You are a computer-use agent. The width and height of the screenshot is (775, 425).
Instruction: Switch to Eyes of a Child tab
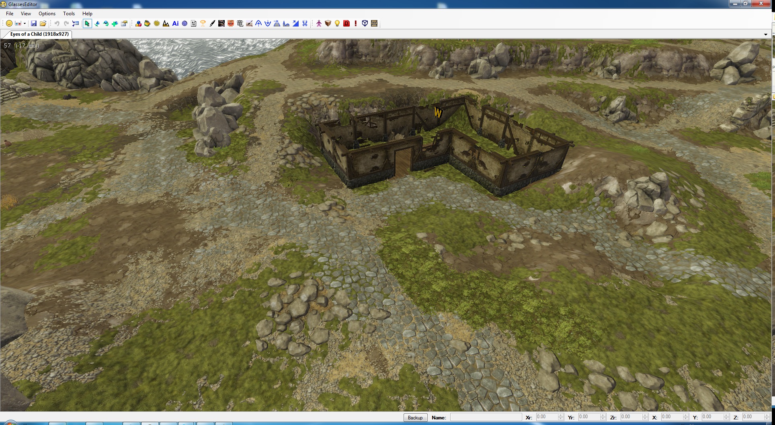point(39,34)
